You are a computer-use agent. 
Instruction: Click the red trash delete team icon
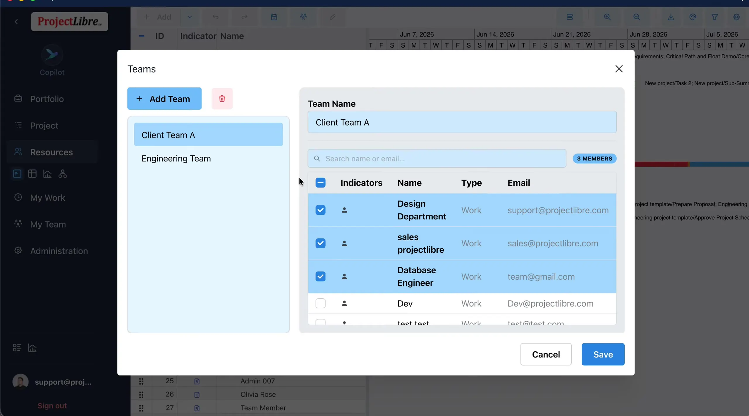tap(222, 99)
